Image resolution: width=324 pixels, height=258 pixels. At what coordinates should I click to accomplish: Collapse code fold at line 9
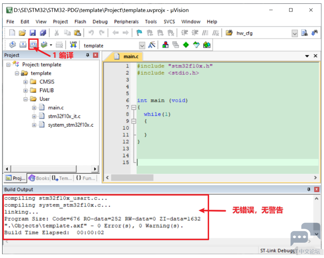pyautogui.click(x=134, y=121)
